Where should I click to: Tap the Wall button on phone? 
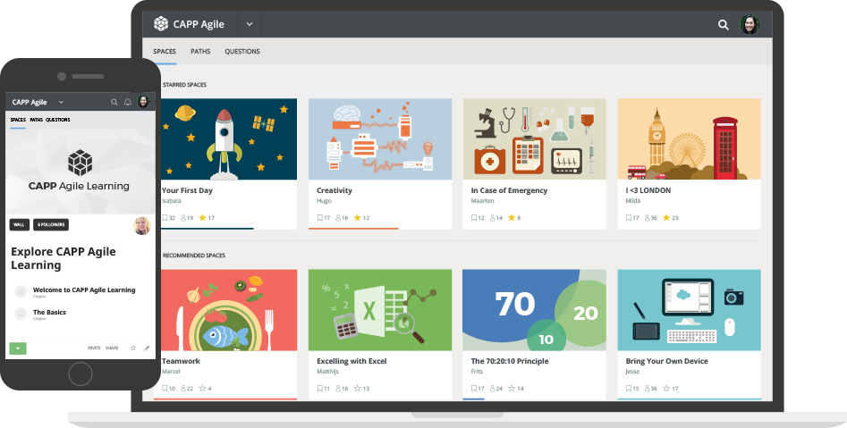click(20, 224)
